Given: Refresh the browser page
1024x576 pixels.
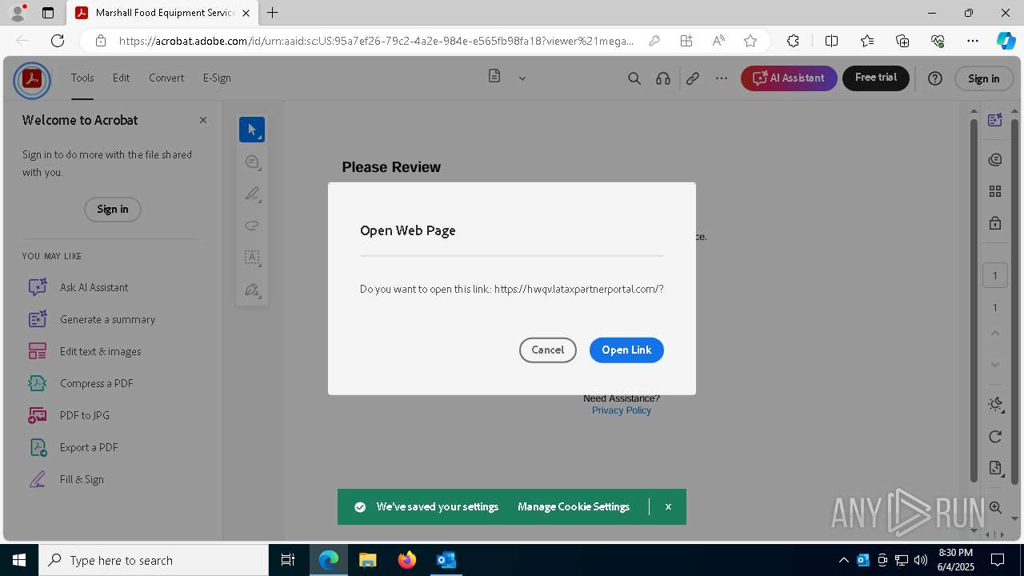Looking at the screenshot, I should (x=58, y=41).
